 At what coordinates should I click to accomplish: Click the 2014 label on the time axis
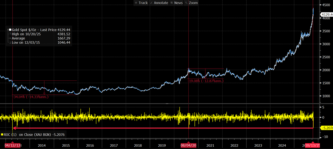point(42,145)
